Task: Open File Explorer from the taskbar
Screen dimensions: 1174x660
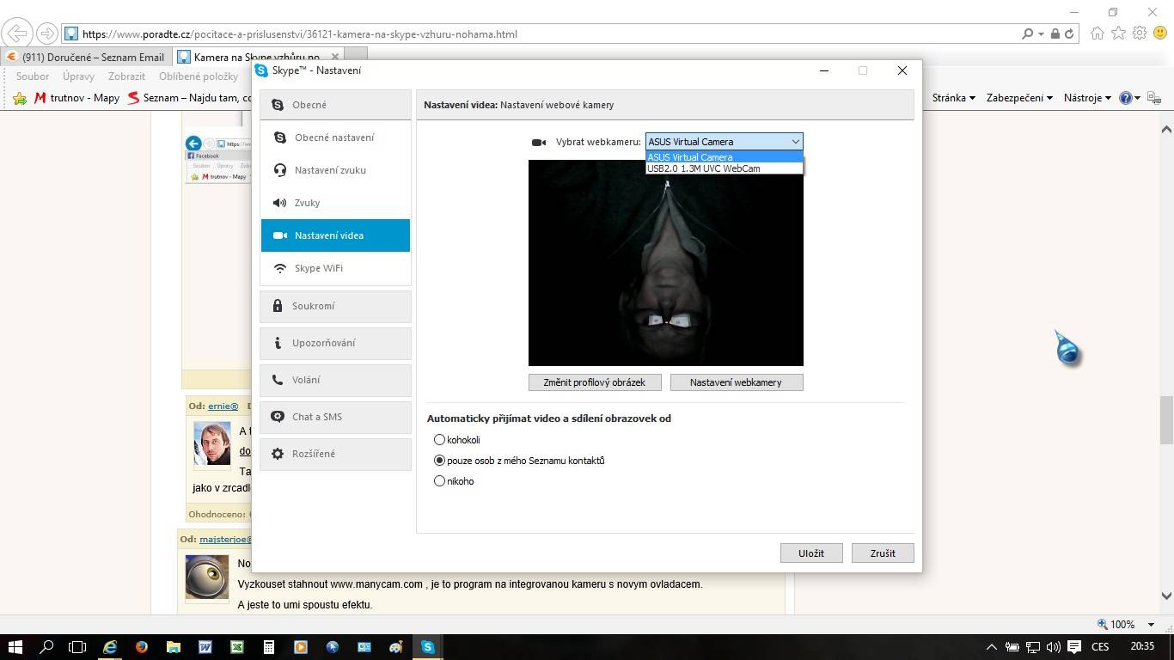Action: click(174, 646)
